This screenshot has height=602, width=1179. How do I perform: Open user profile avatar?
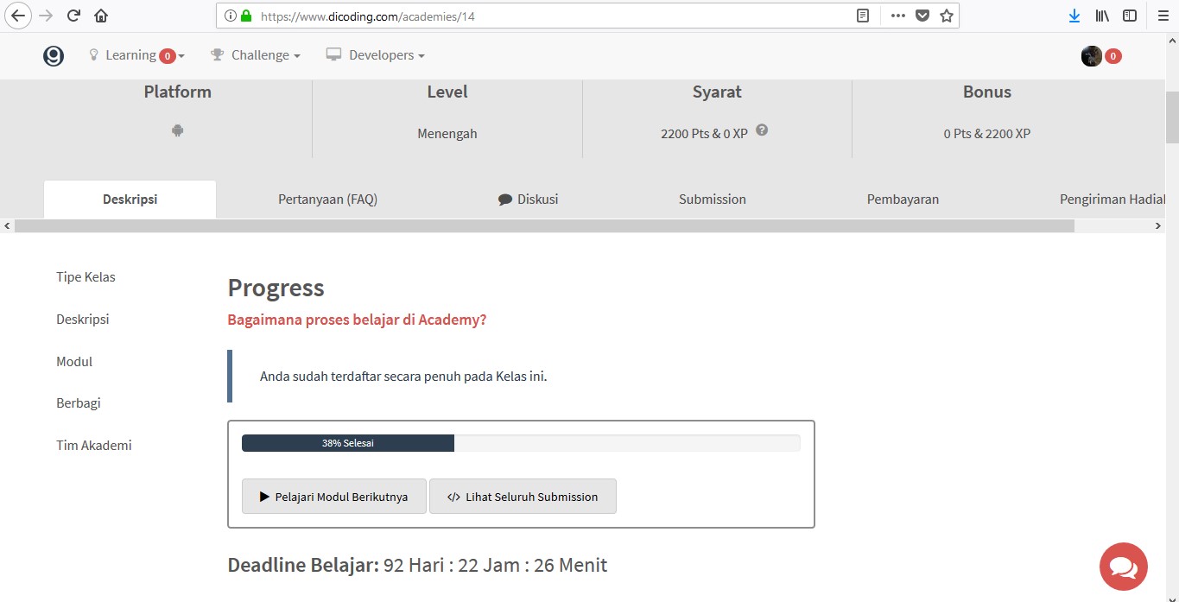[x=1092, y=56]
